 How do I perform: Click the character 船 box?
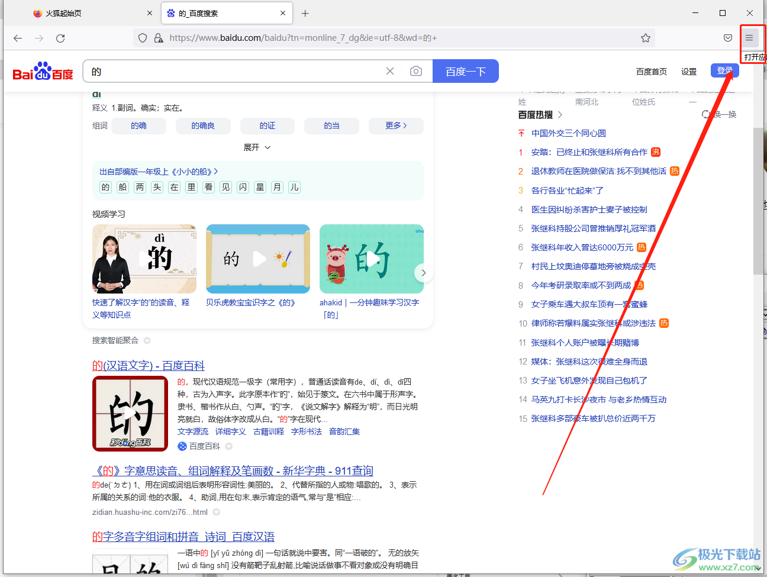point(123,187)
